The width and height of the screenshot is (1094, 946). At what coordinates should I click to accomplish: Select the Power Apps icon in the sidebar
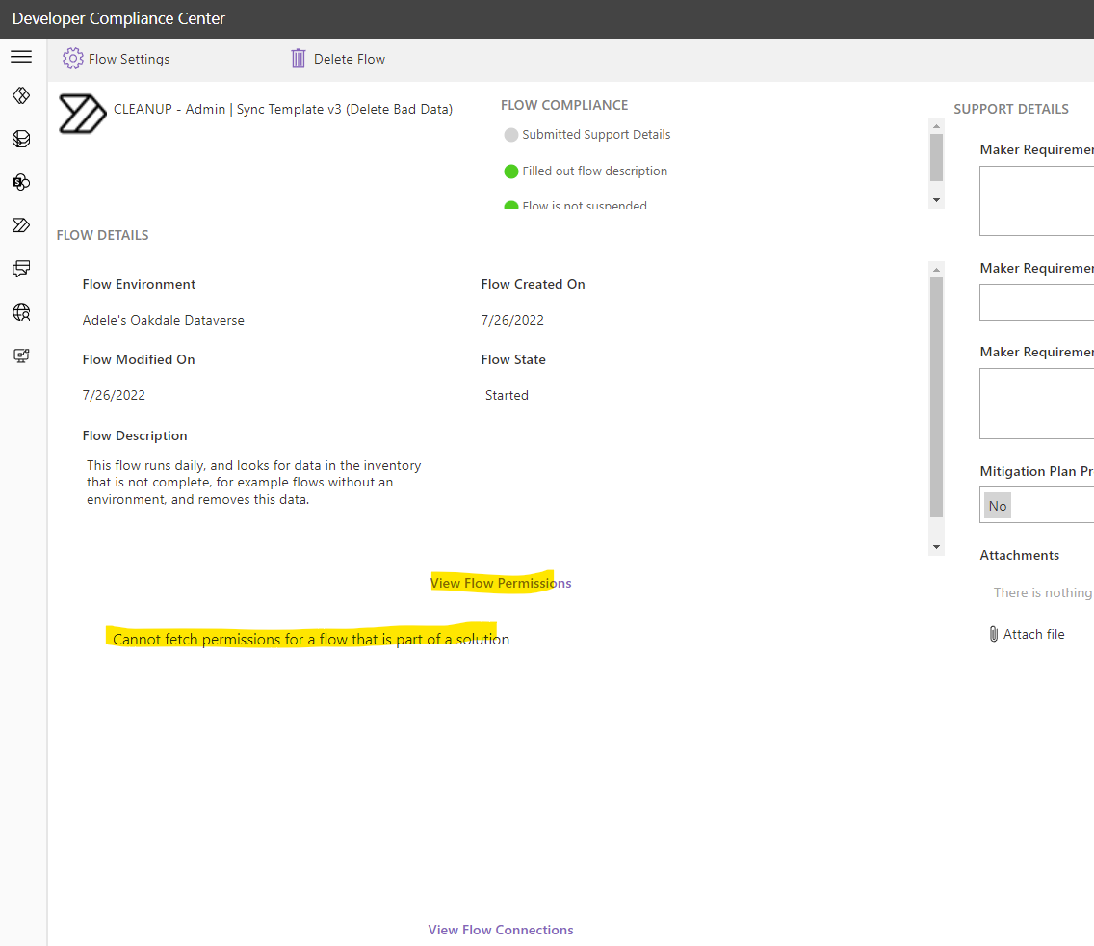21,95
